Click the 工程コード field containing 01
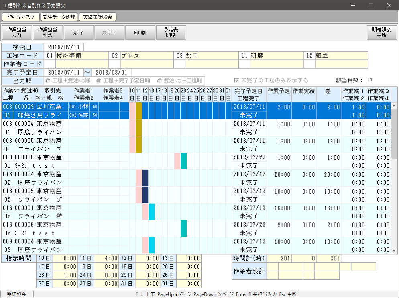The height and width of the screenshot is (298, 399). click(x=50, y=55)
